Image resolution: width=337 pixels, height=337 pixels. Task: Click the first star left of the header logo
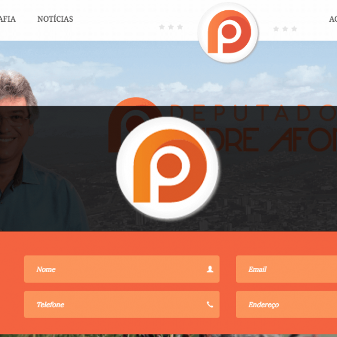tap(162, 27)
